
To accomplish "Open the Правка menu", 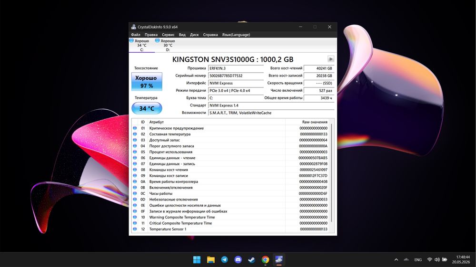I will click(x=151, y=35).
